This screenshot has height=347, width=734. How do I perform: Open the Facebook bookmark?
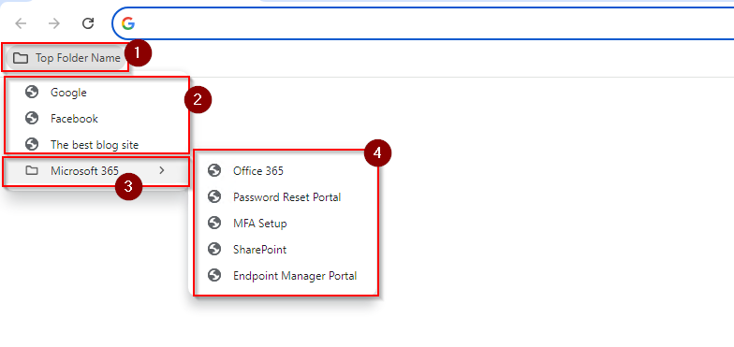point(96,119)
